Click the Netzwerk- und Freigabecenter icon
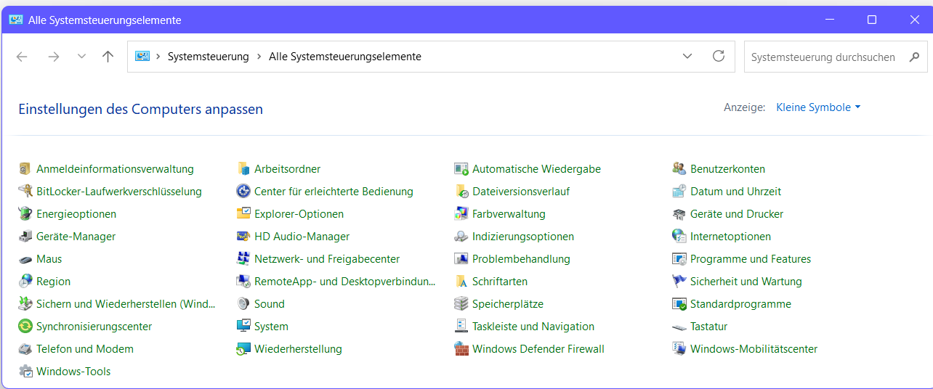The height and width of the screenshot is (389, 933). click(x=243, y=259)
